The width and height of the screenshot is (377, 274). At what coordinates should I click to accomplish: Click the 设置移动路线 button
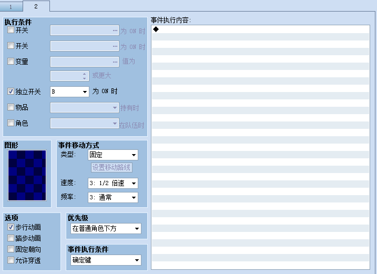click(111, 167)
